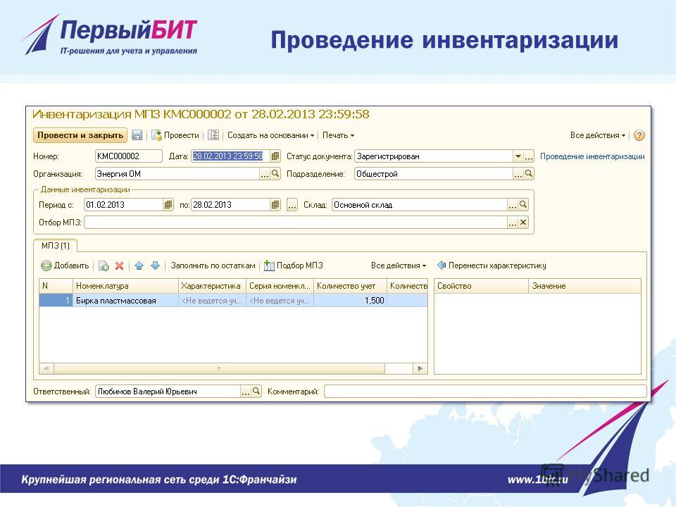
Task: Move row up with the up arrow
Action: tap(139, 266)
